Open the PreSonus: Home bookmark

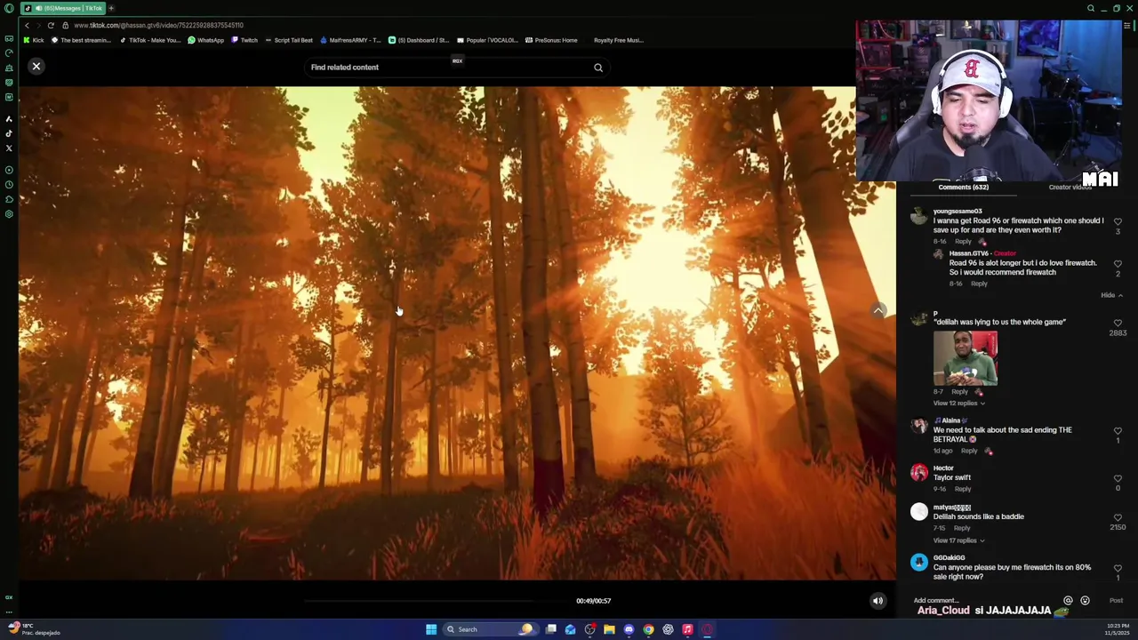551,40
